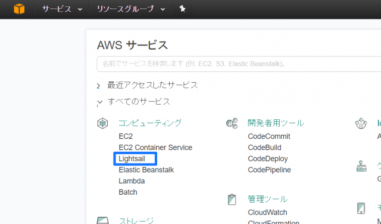This screenshot has height=224, width=381.
Task: Open EC2 Container Service
Action: (155, 148)
